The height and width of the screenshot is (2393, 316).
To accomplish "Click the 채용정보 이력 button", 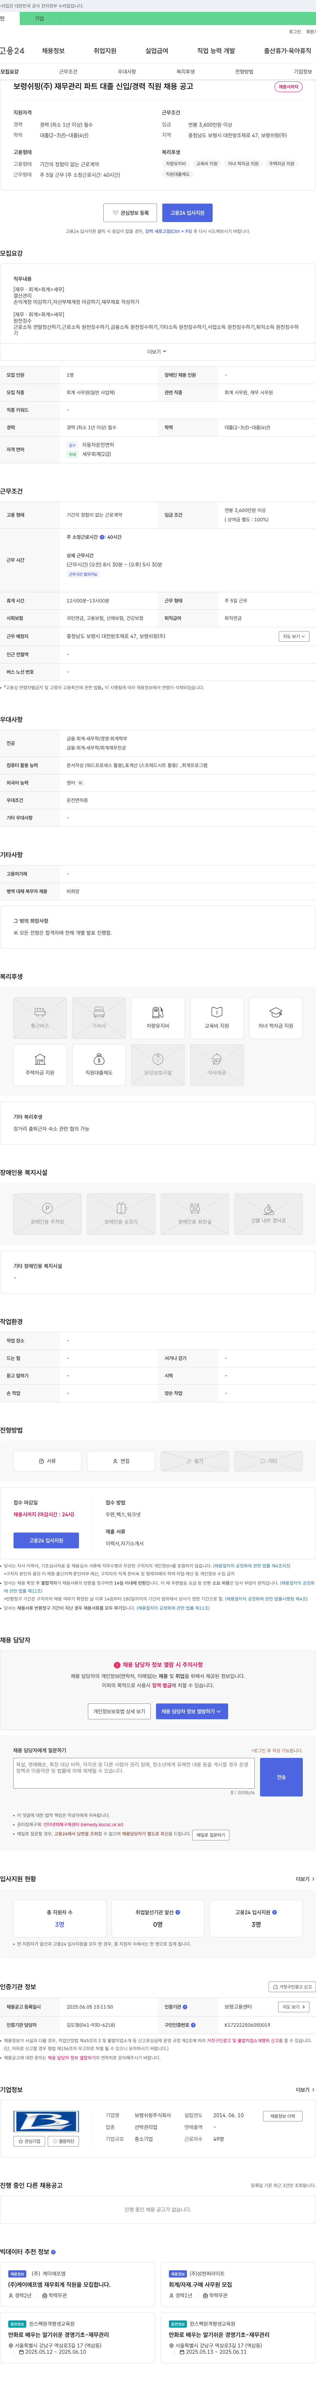I will pos(283,2116).
